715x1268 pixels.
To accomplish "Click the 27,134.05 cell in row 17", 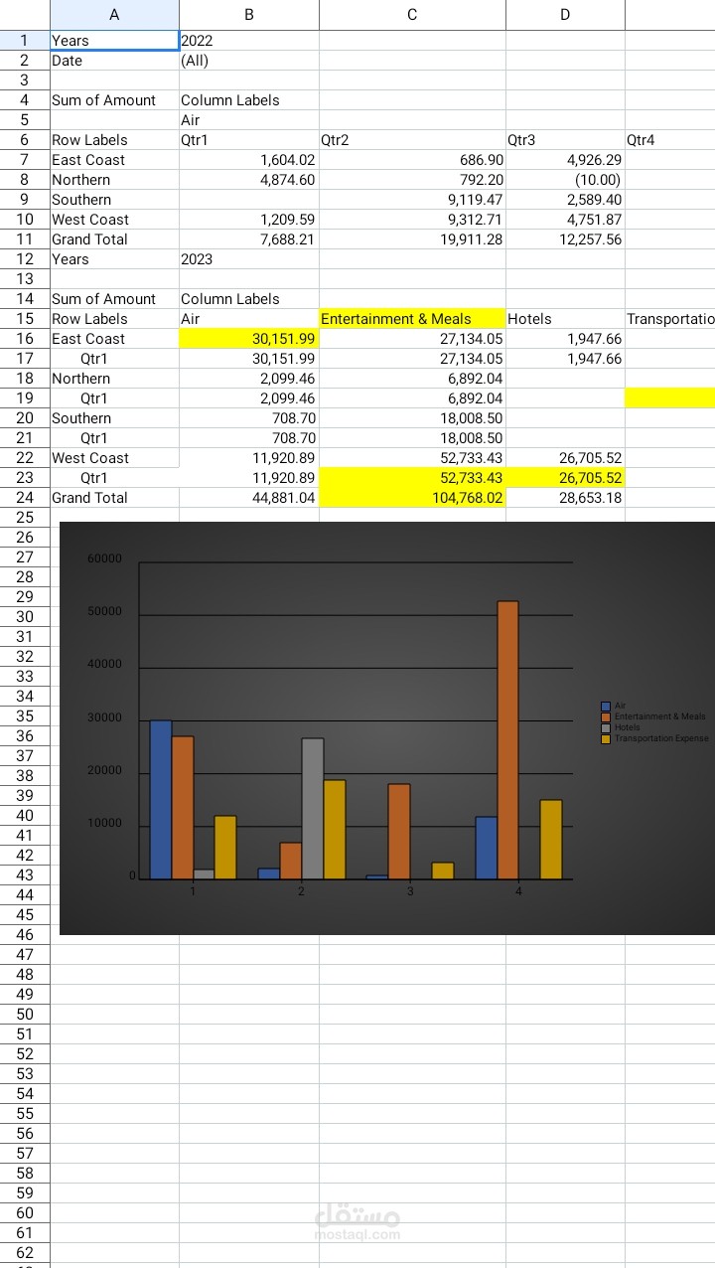I will coord(412,359).
